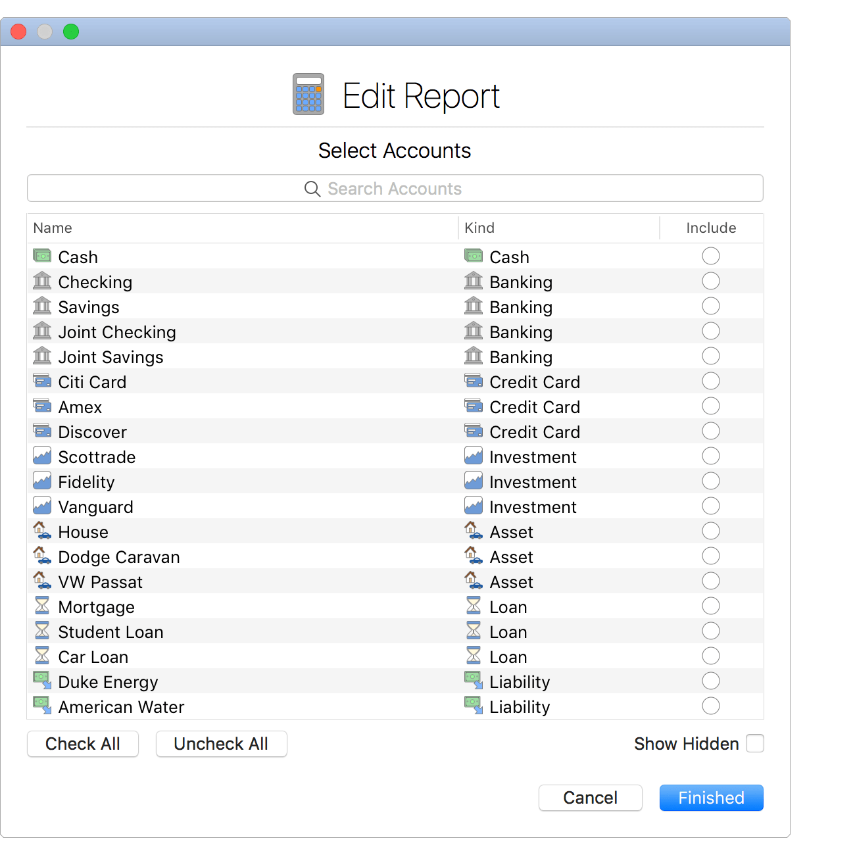This screenshot has width=855, height=855.
Task: Click the Student Loan hourglass icon
Action: [x=41, y=631]
